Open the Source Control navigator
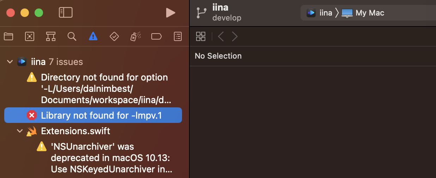 pyautogui.click(x=30, y=36)
